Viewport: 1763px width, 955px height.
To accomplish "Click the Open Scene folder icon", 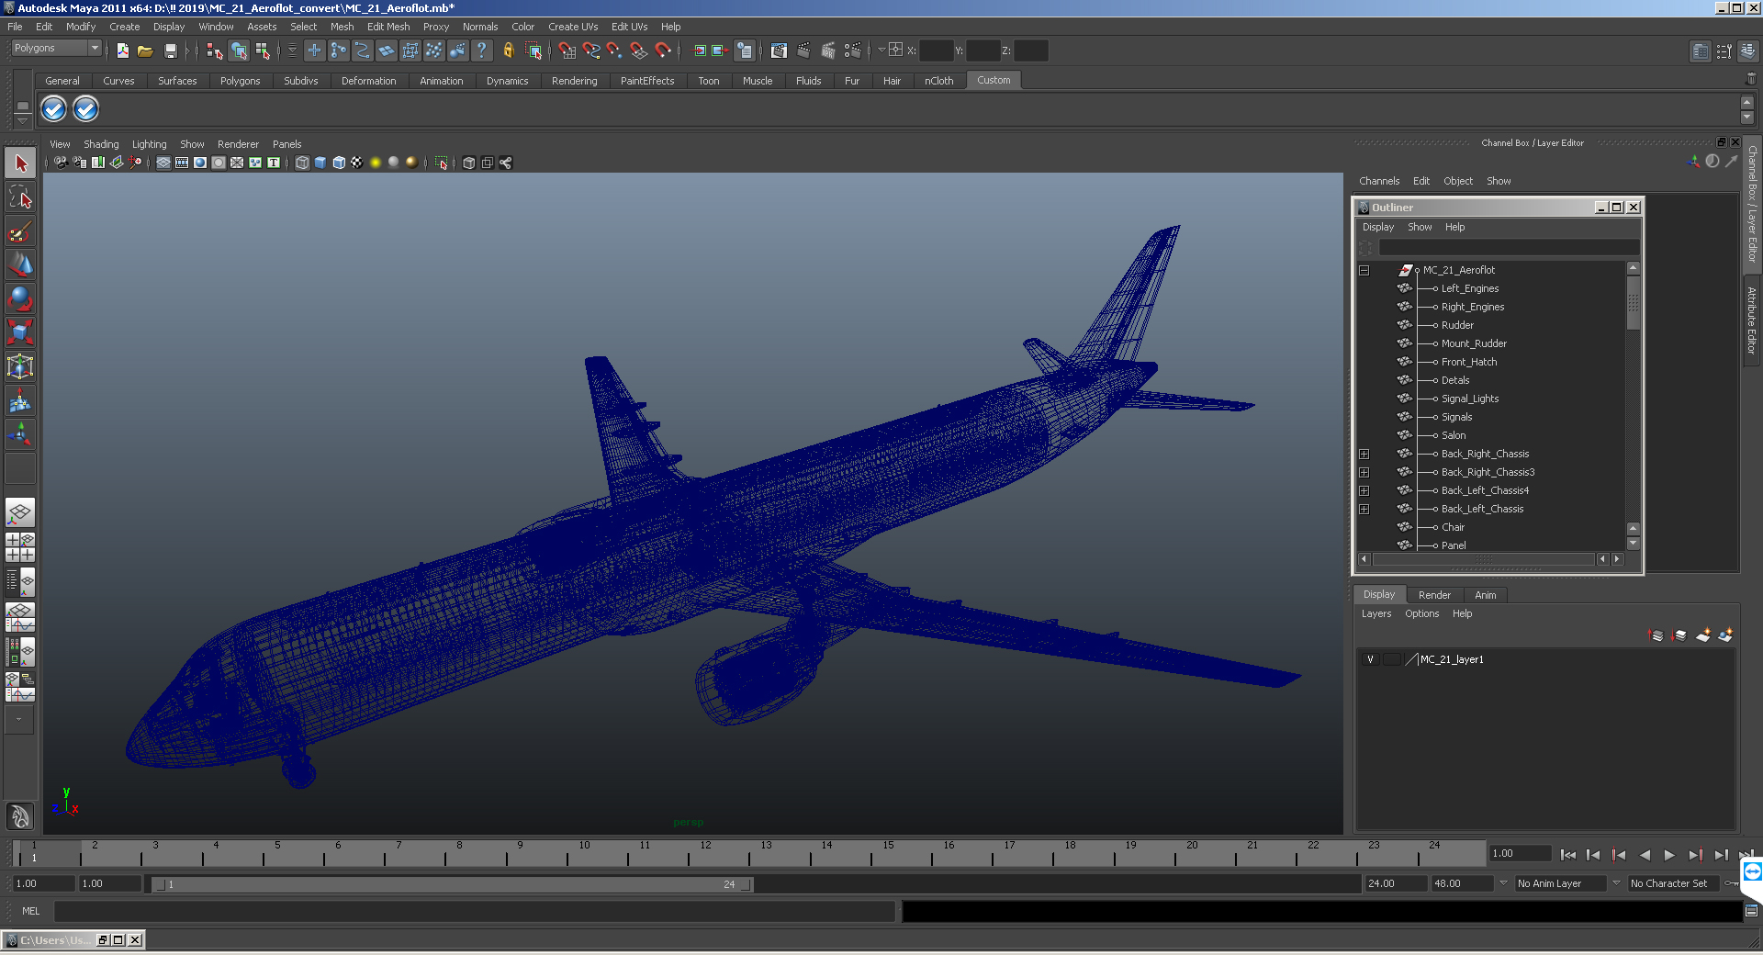I will coord(145,51).
